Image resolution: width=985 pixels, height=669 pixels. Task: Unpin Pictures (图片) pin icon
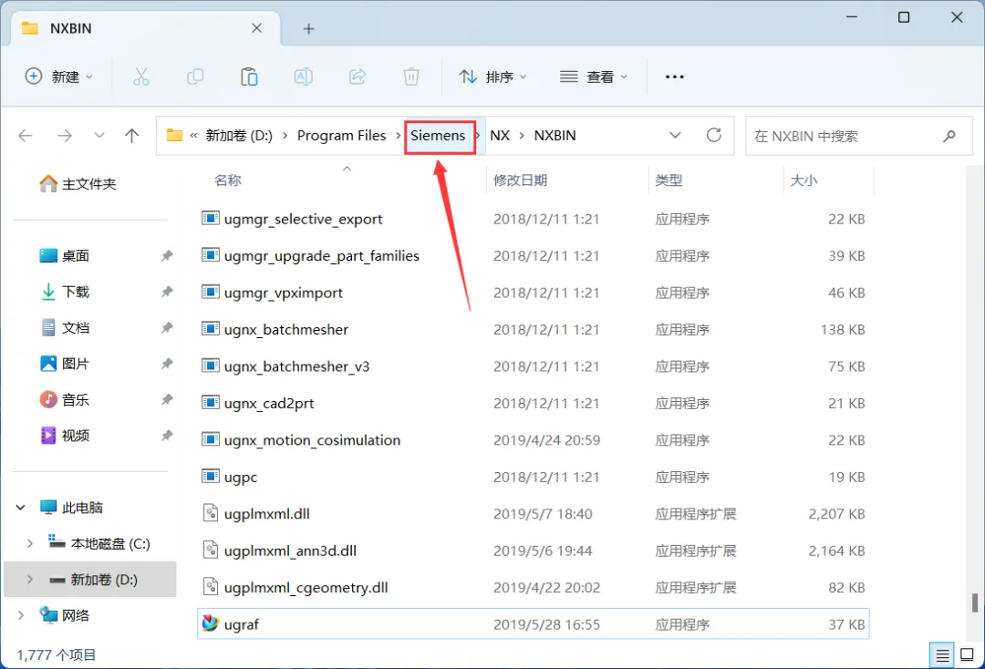pyautogui.click(x=167, y=364)
